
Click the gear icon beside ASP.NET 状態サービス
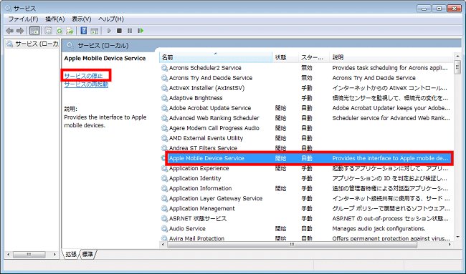click(164, 218)
